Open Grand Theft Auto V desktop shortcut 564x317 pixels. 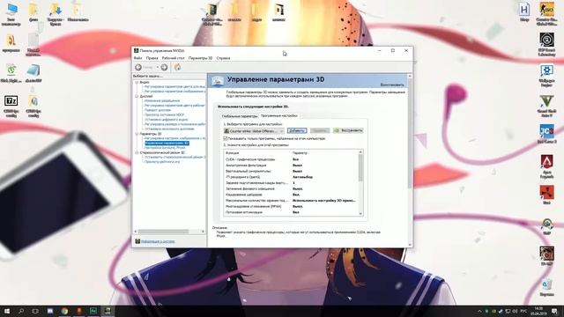click(546, 107)
